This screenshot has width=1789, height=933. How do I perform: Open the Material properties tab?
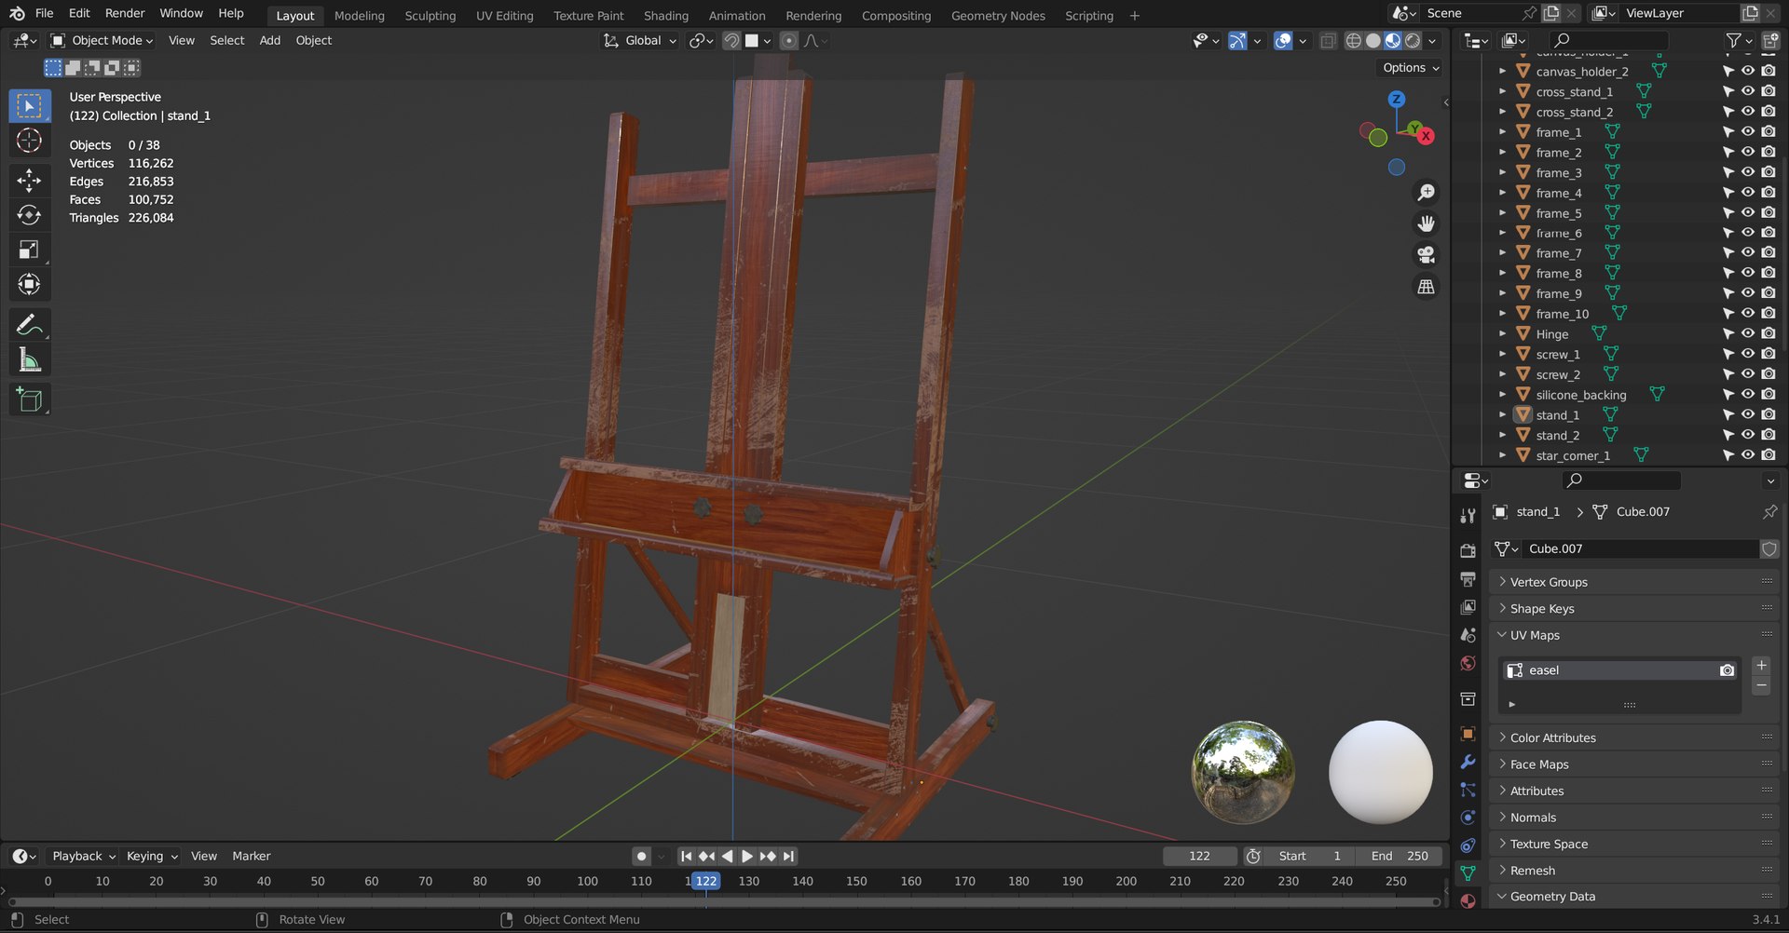(x=1468, y=900)
